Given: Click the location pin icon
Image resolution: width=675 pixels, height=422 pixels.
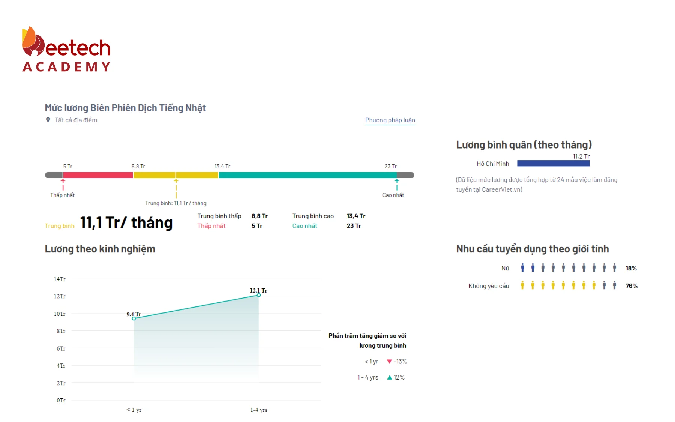Looking at the screenshot, I should pyautogui.click(x=48, y=120).
